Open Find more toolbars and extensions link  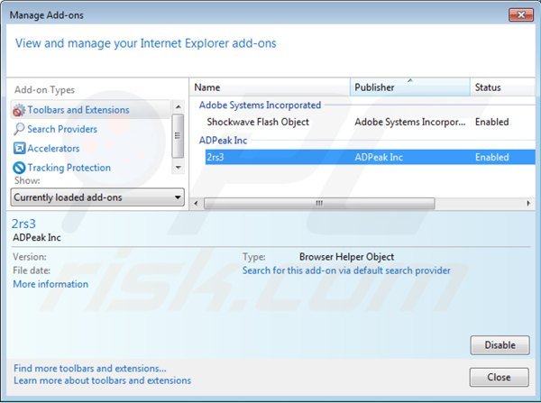click(89, 368)
